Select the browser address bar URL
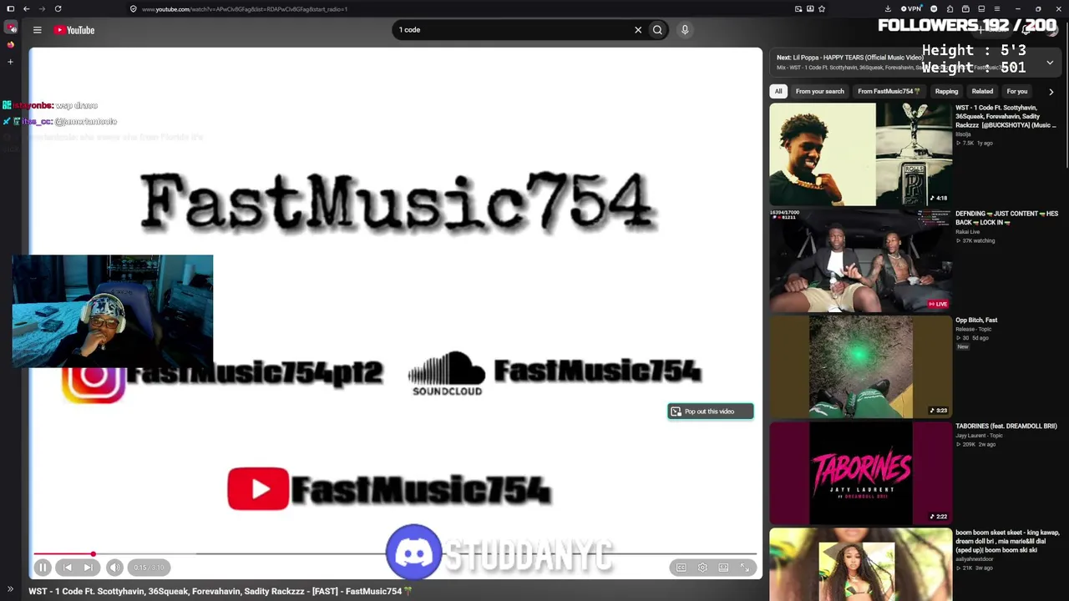This screenshot has height=601, width=1069. click(x=245, y=9)
